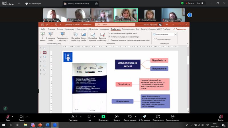Open Отреагировать reactions in Zoom

(x=130, y=117)
